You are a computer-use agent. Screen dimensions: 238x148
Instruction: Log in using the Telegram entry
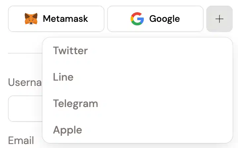point(138,104)
